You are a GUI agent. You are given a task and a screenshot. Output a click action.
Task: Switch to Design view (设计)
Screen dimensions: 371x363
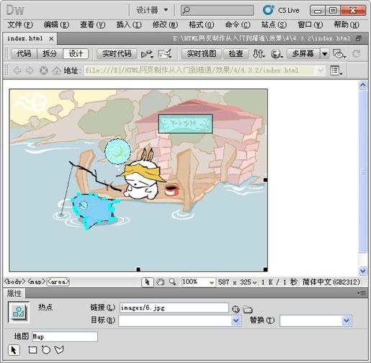[76, 53]
